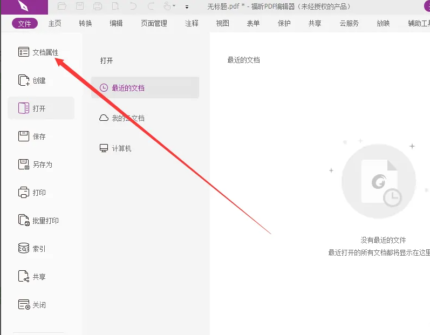This screenshot has height=335, width=430.
Task: Open the 共享 ribbon tab
Action: 315,24
